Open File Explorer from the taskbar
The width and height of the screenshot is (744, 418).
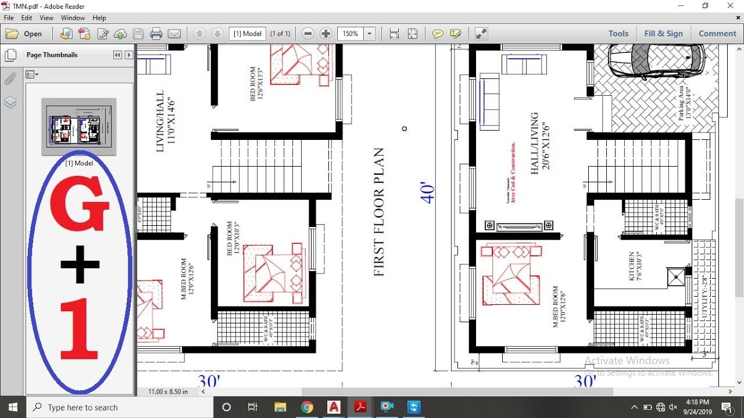pos(280,407)
